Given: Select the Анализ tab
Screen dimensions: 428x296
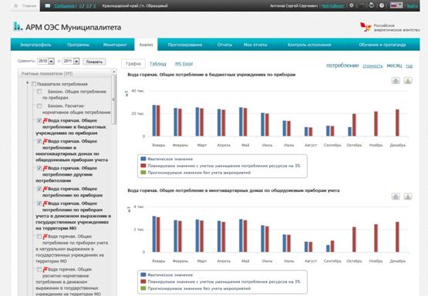Looking at the screenshot, I should click(146, 45).
